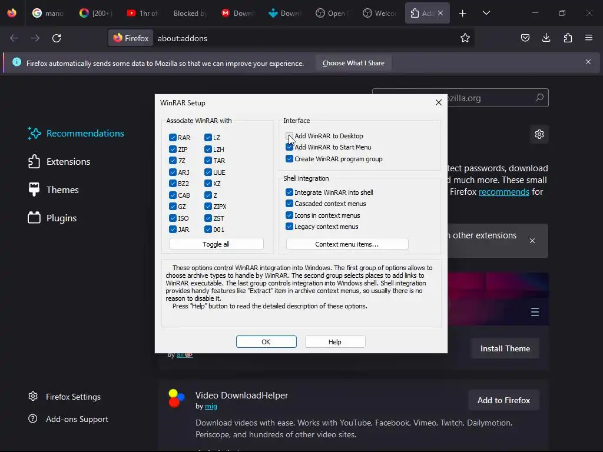Toggle Cascaded context menus option

pyautogui.click(x=289, y=203)
